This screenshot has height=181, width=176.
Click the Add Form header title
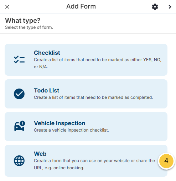81,6
